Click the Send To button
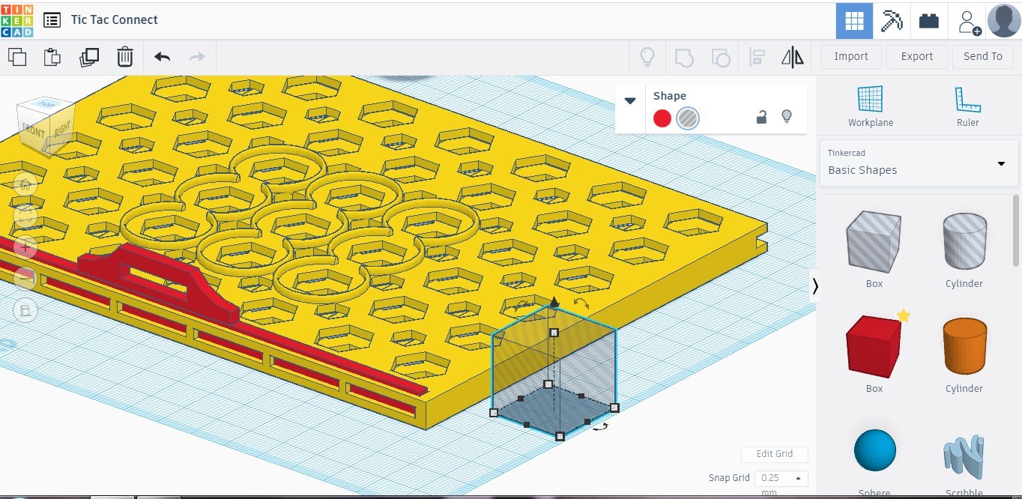Screen dimensions: 1022x499 tap(983, 56)
